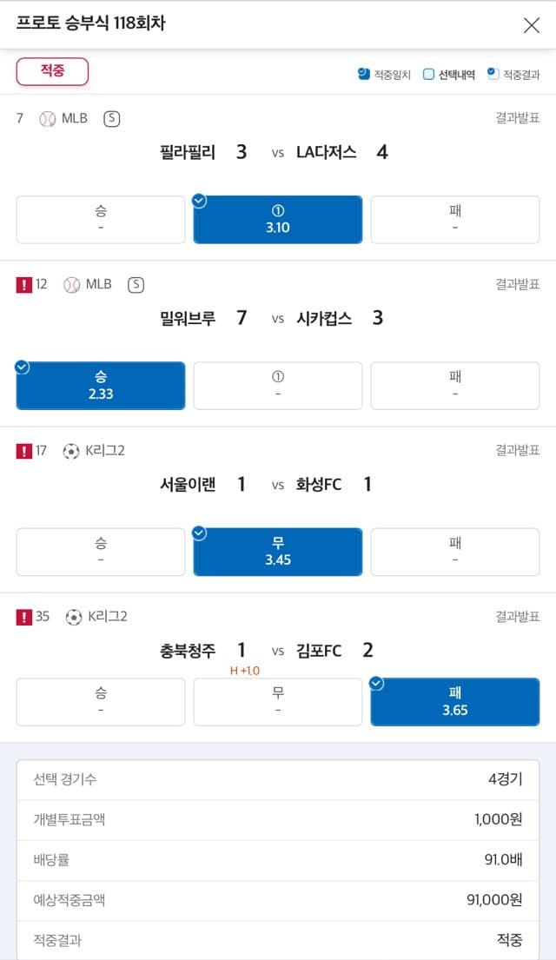556x960 pixels.
Task: Click the soccer ball icon for match 17
Action: (x=71, y=451)
